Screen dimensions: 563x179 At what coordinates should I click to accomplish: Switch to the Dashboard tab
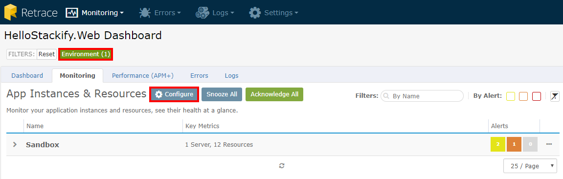[x=27, y=76]
